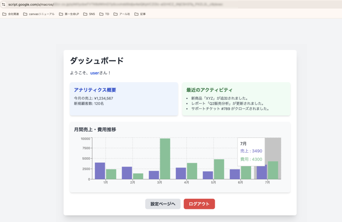The height and width of the screenshot is (222, 342).
Task: Click the purple 4月 売上 bar
Action: coord(181,173)
